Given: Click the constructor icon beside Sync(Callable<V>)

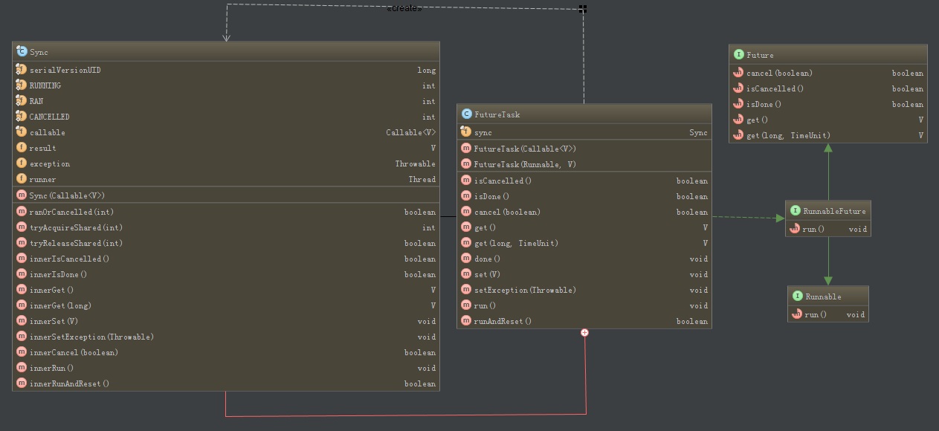Looking at the screenshot, I should pos(21,195).
